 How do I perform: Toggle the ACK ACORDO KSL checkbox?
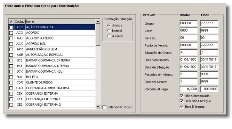[x=11, y=44]
